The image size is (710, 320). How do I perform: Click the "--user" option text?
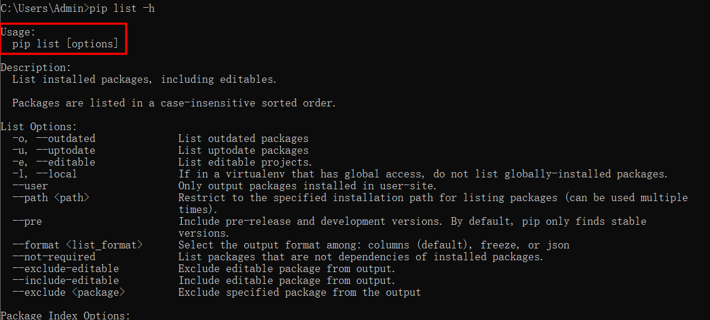30,186
